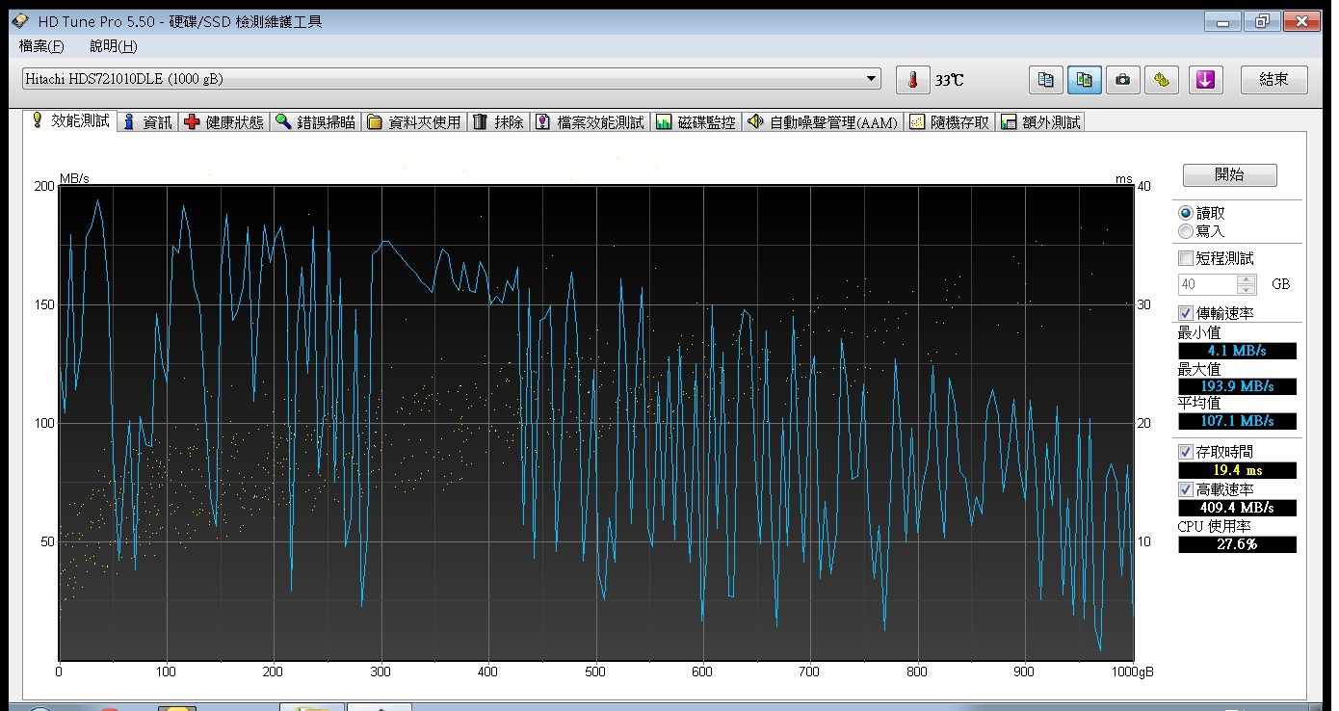Switch to the 隨機存取 tab

click(x=950, y=122)
